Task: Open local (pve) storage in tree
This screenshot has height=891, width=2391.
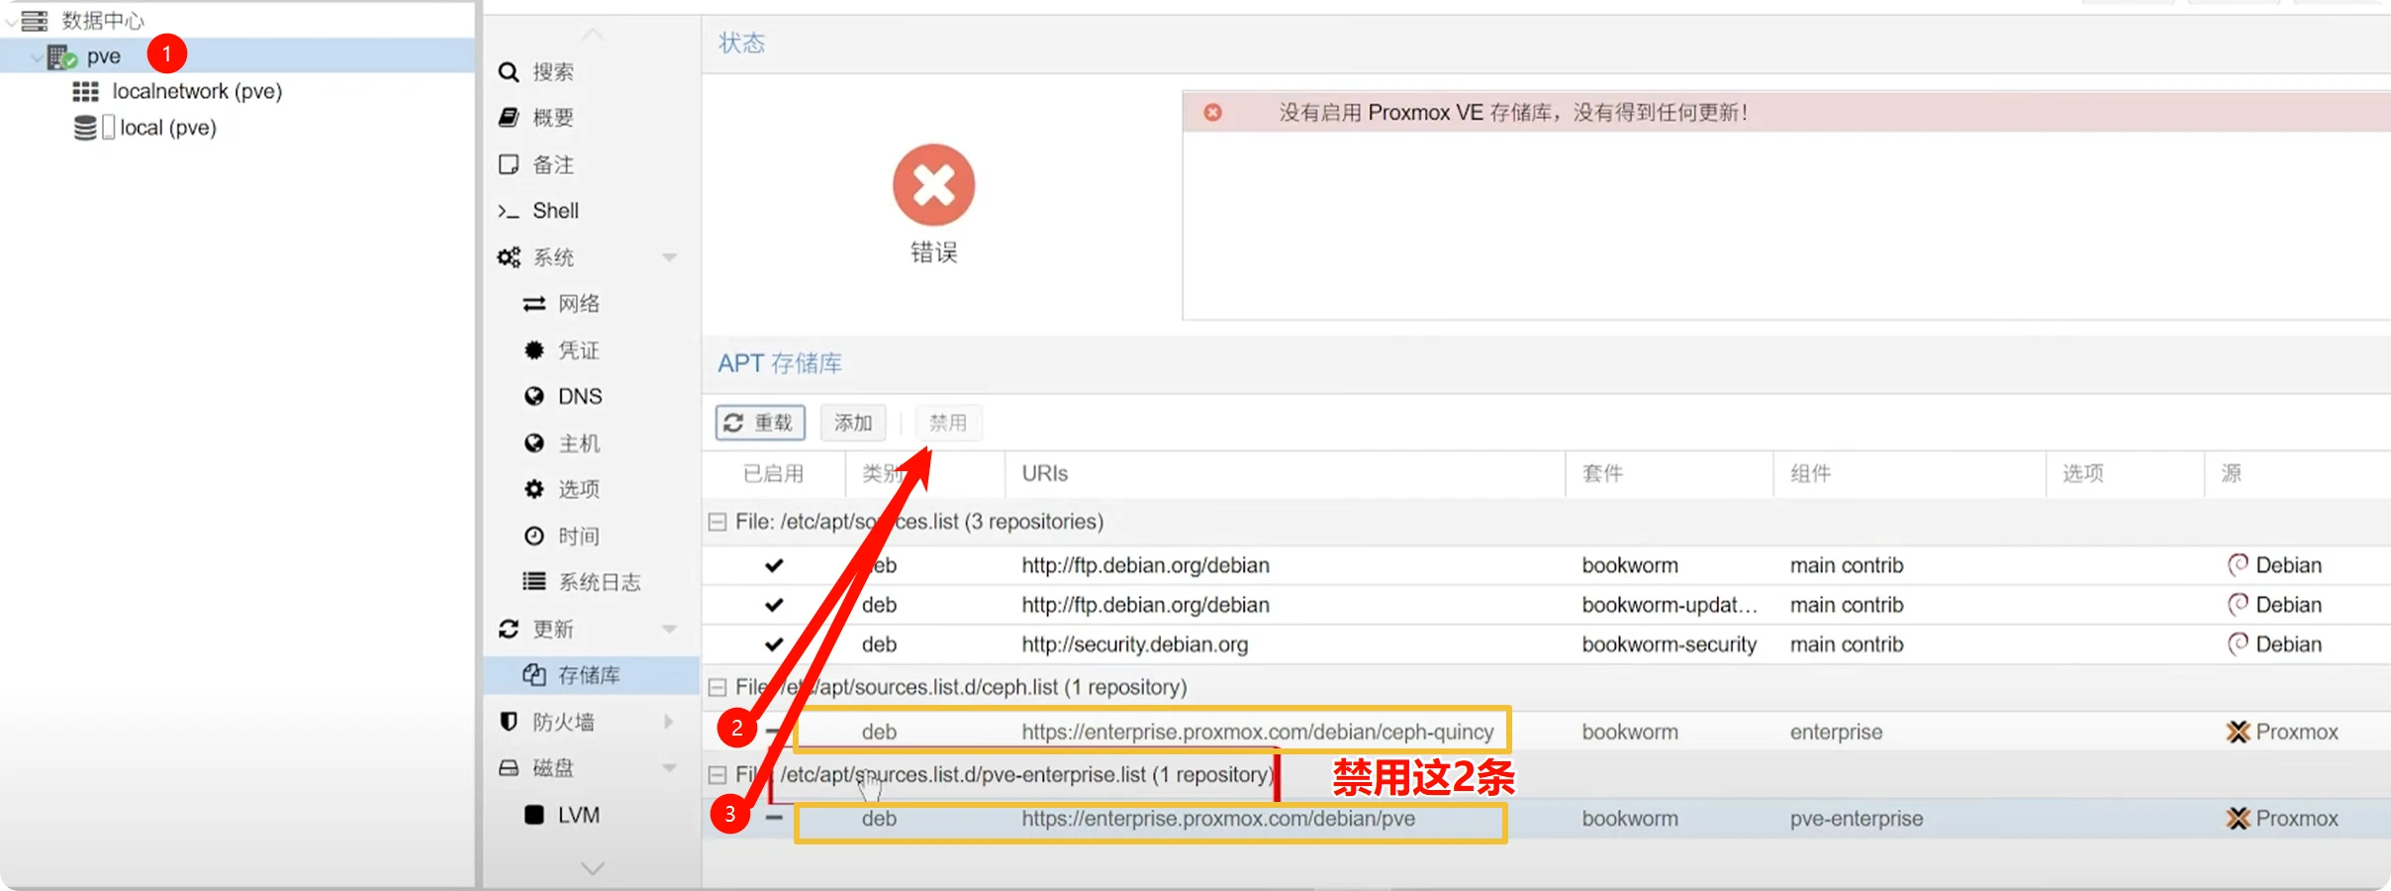Action: point(167,128)
